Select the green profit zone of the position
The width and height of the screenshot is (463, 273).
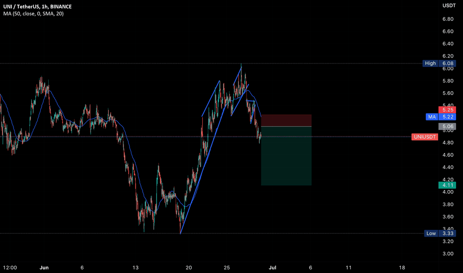tap(286, 156)
